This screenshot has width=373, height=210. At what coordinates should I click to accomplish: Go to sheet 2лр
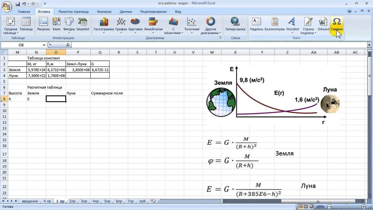click(72, 201)
